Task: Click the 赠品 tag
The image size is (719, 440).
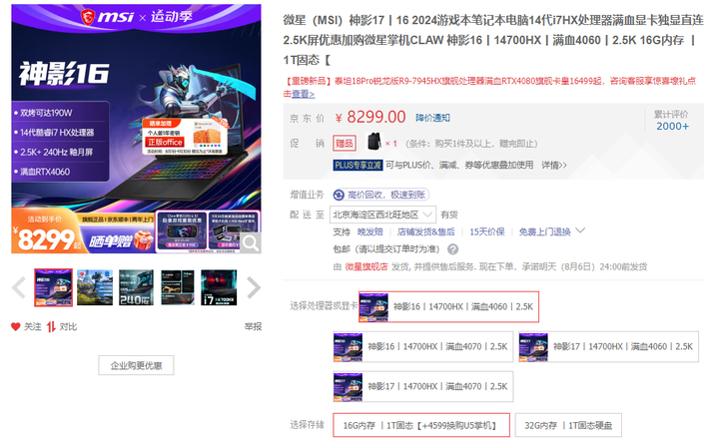Action: pos(345,144)
